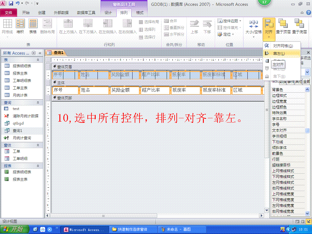
Task: Switch property sheet to the 全部 tab
Action: tap(306, 81)
